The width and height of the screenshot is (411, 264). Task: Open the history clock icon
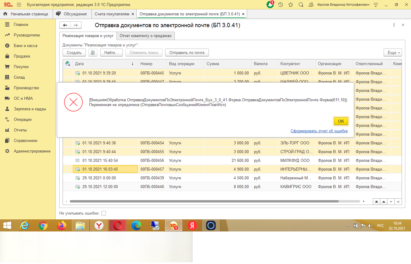pos(280,5)
